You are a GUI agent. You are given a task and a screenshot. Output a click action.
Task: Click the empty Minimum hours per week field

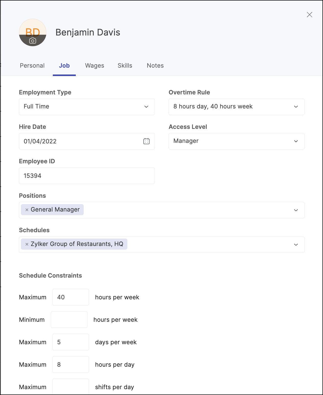tap(69, 319)
